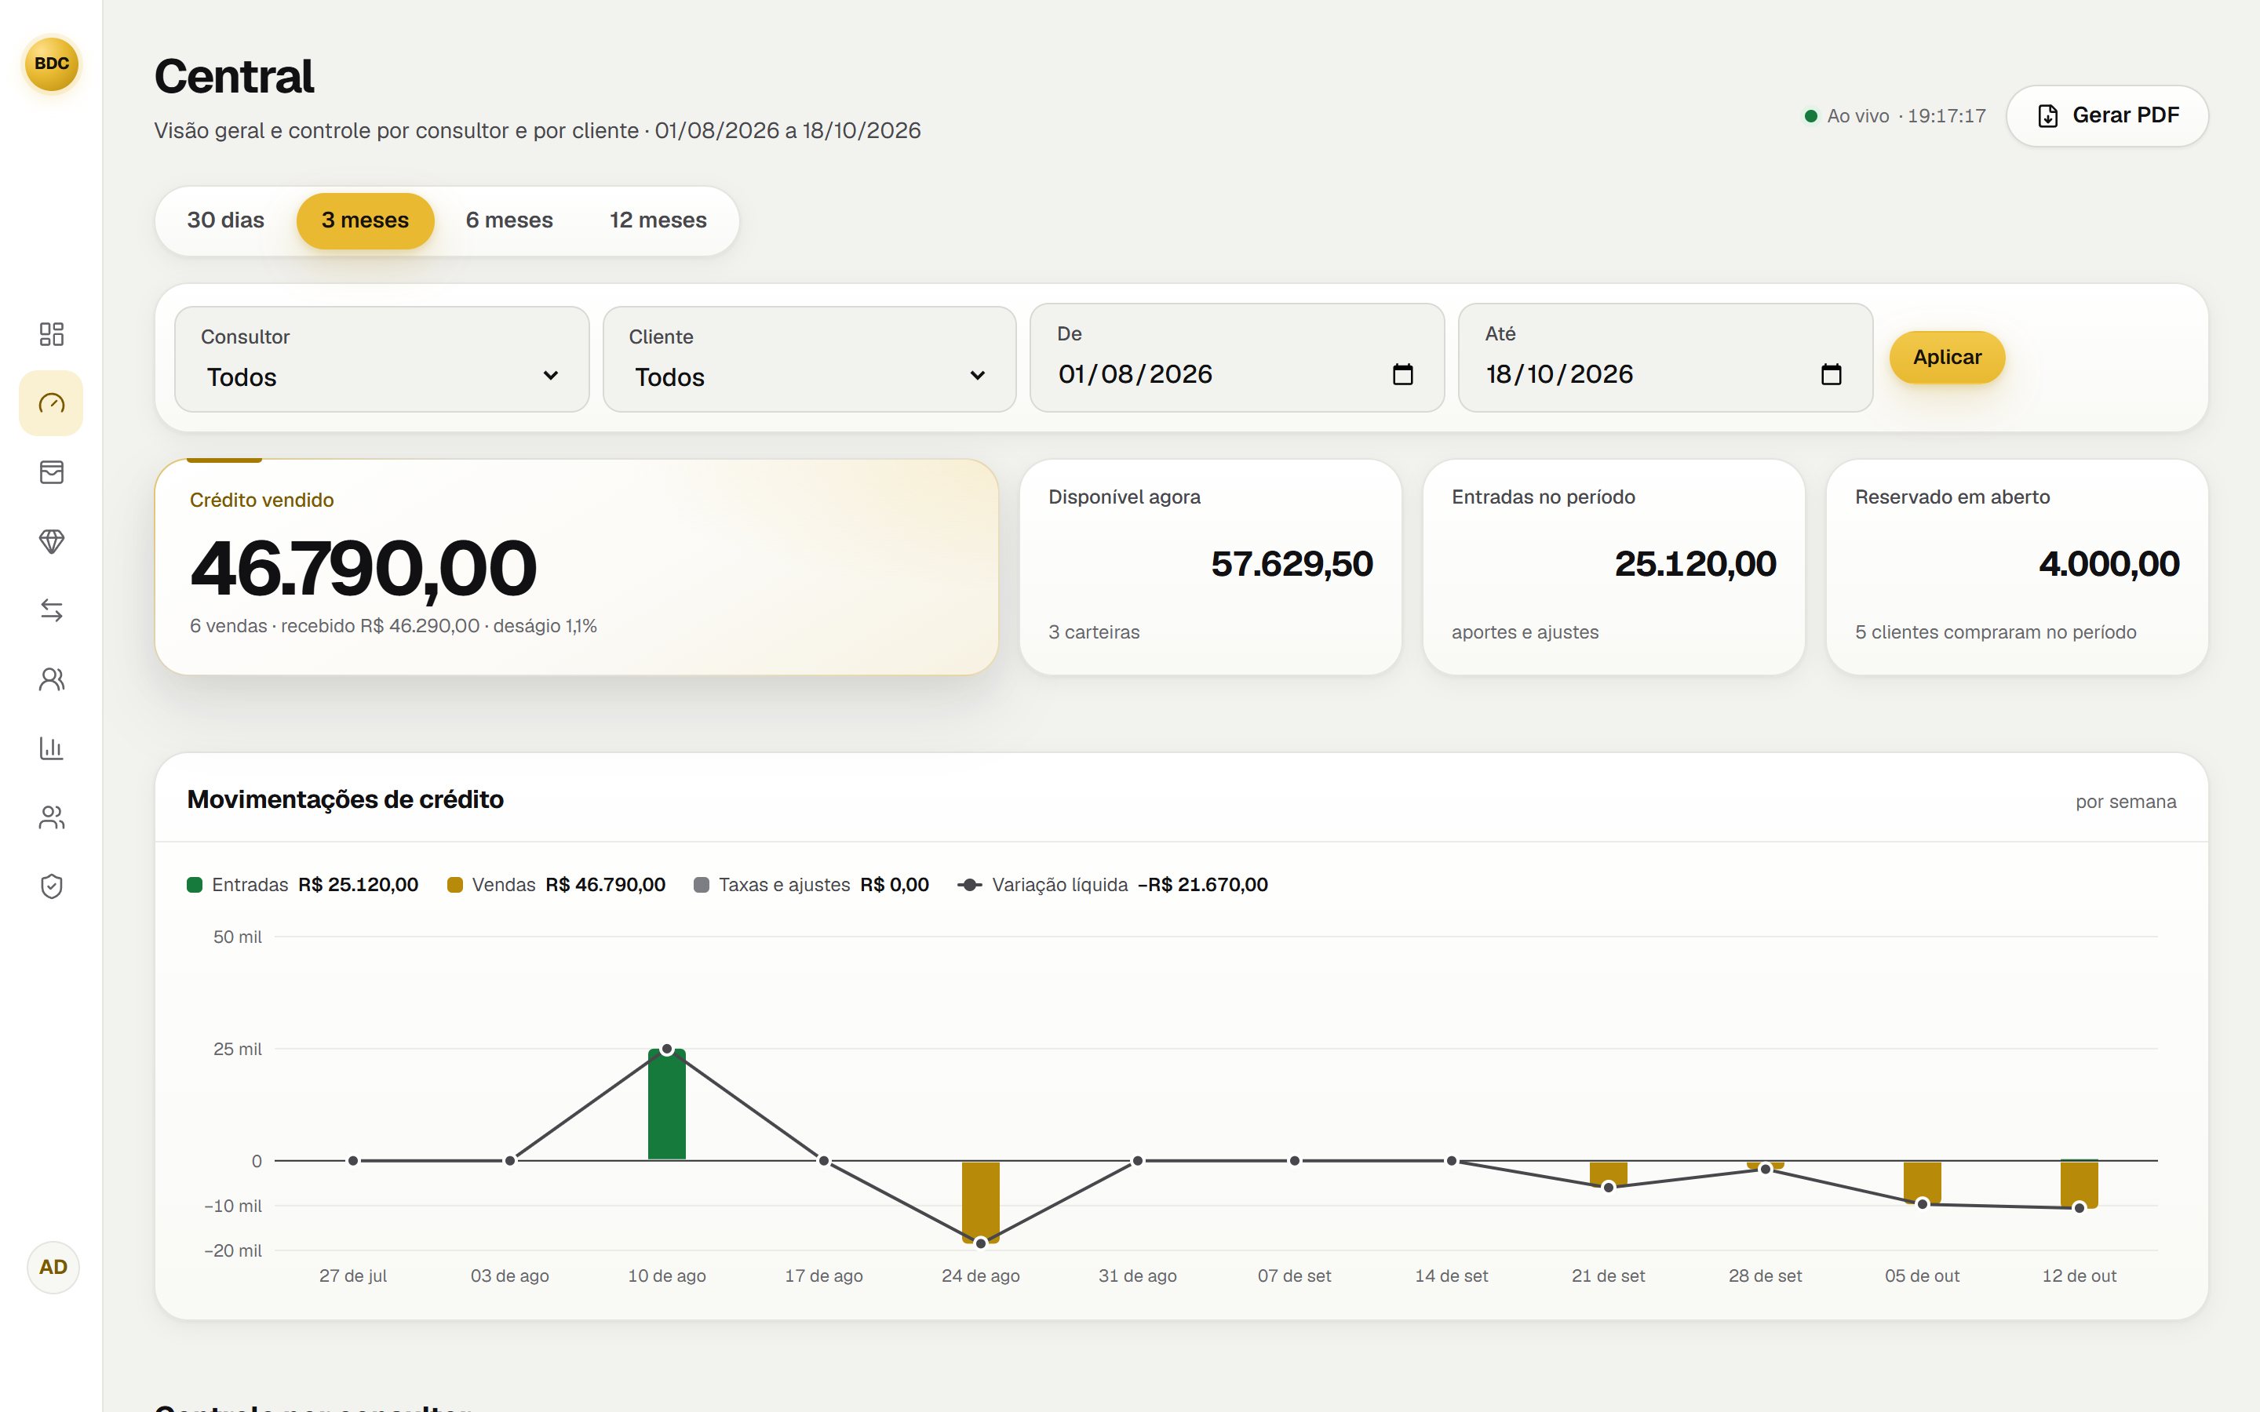Click the line point at 21 de set
The height and width of the screenshot is (1412, 2260).
click(x=1608, y=1187)
